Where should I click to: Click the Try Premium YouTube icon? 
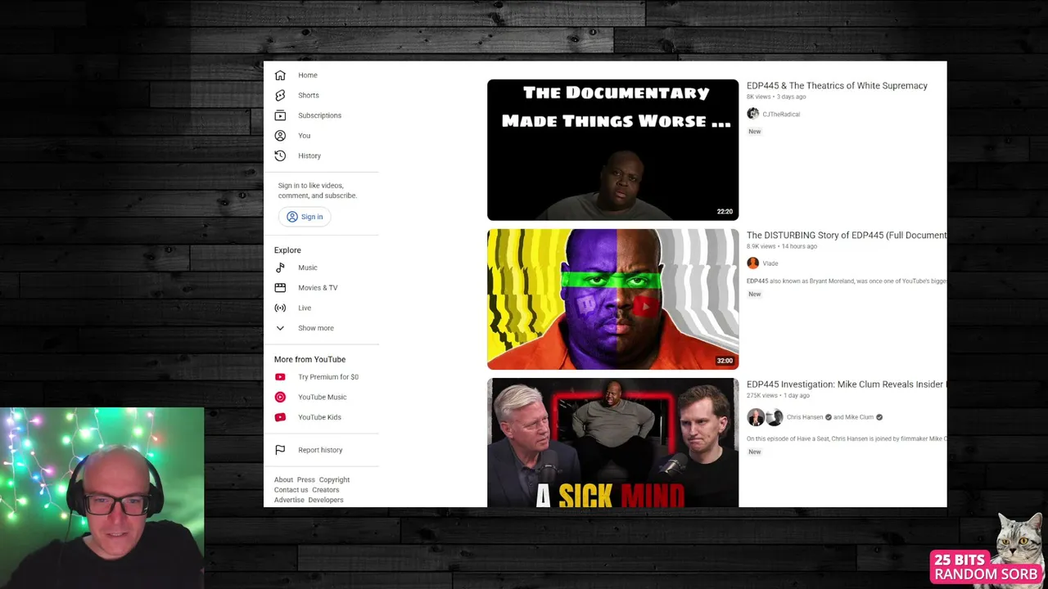tap(280, 377)
